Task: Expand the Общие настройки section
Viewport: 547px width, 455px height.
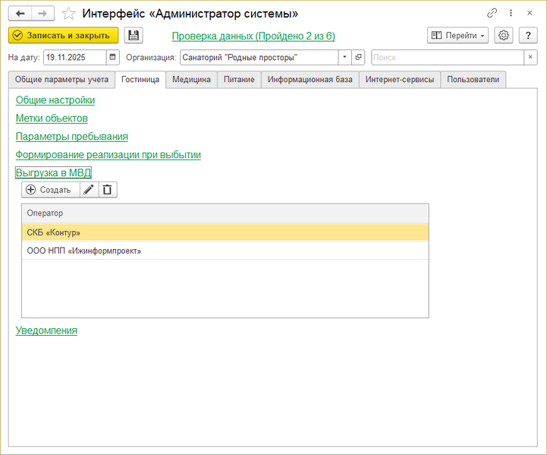Action: (x=55, y=100)
